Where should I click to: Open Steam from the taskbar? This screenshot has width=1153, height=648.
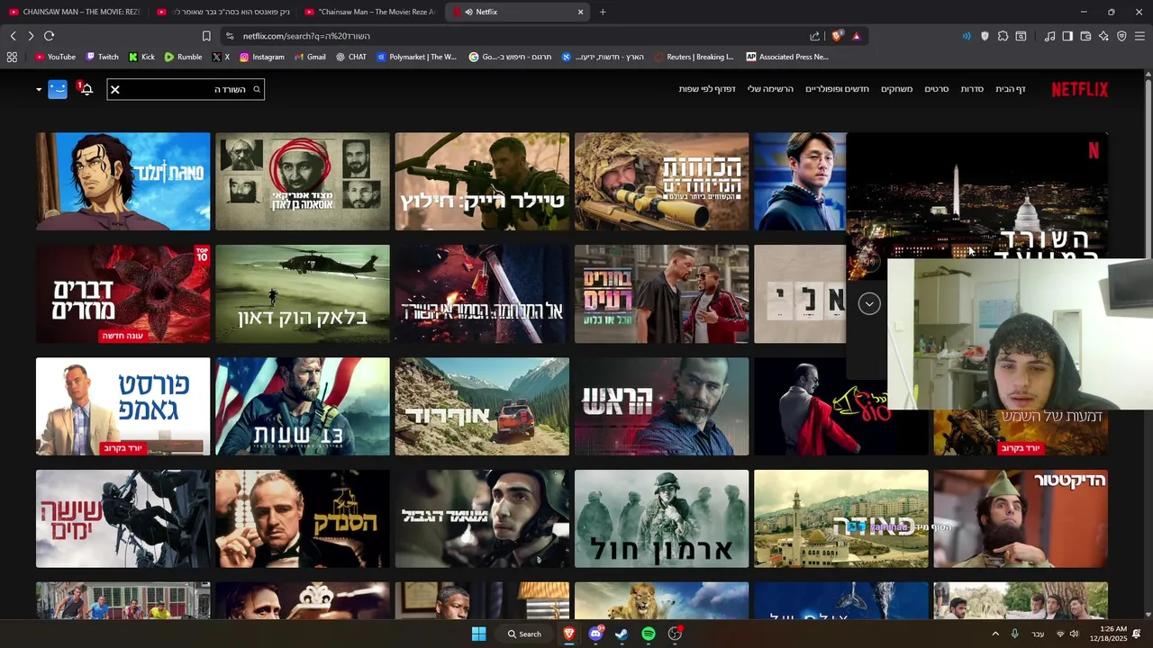(x=622, y=634)
